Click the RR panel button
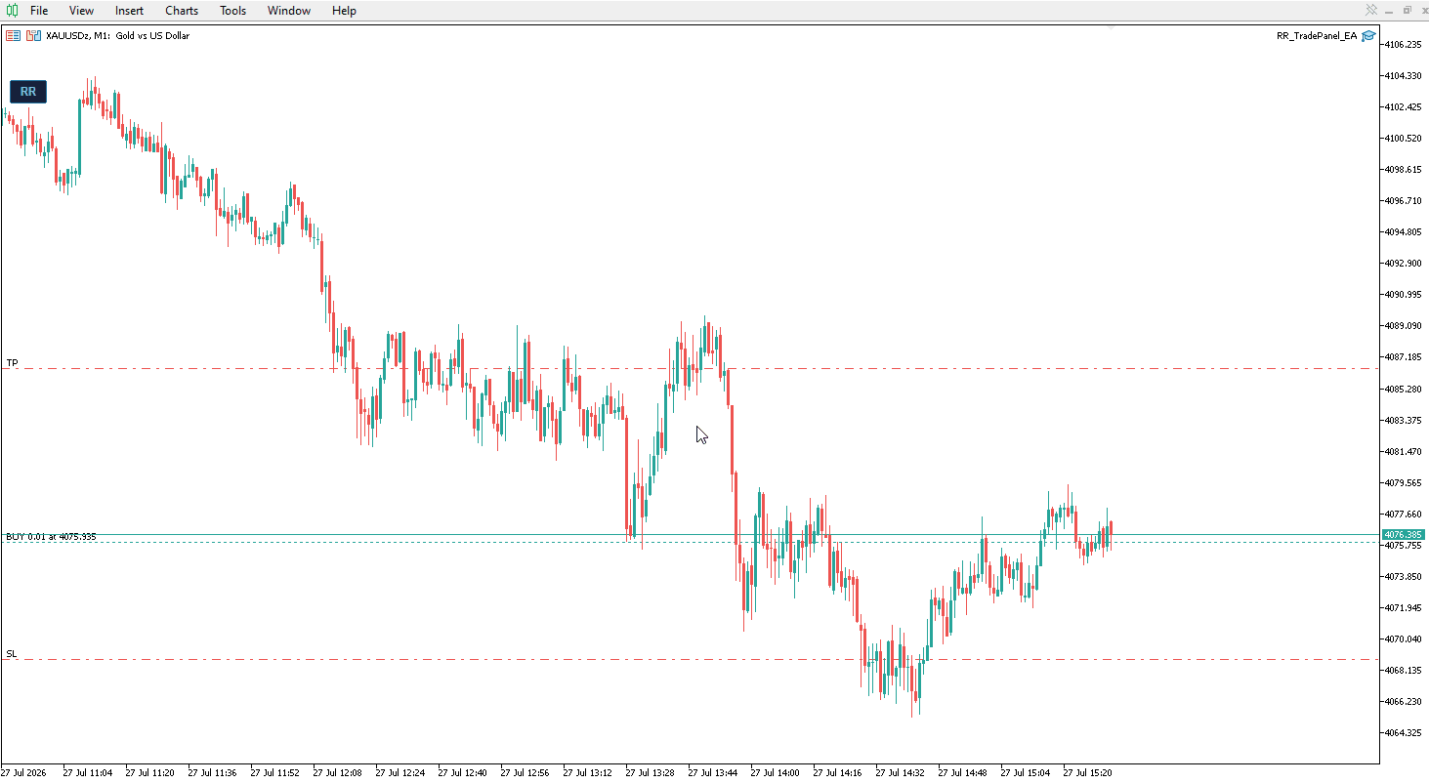 28,92
